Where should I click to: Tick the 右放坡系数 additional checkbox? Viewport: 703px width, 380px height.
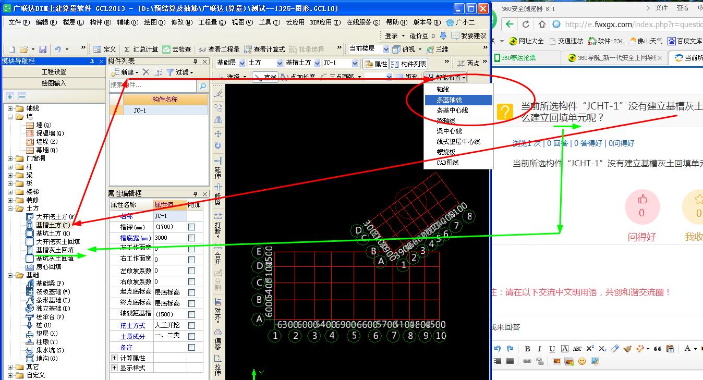click(x=192, y=282)
